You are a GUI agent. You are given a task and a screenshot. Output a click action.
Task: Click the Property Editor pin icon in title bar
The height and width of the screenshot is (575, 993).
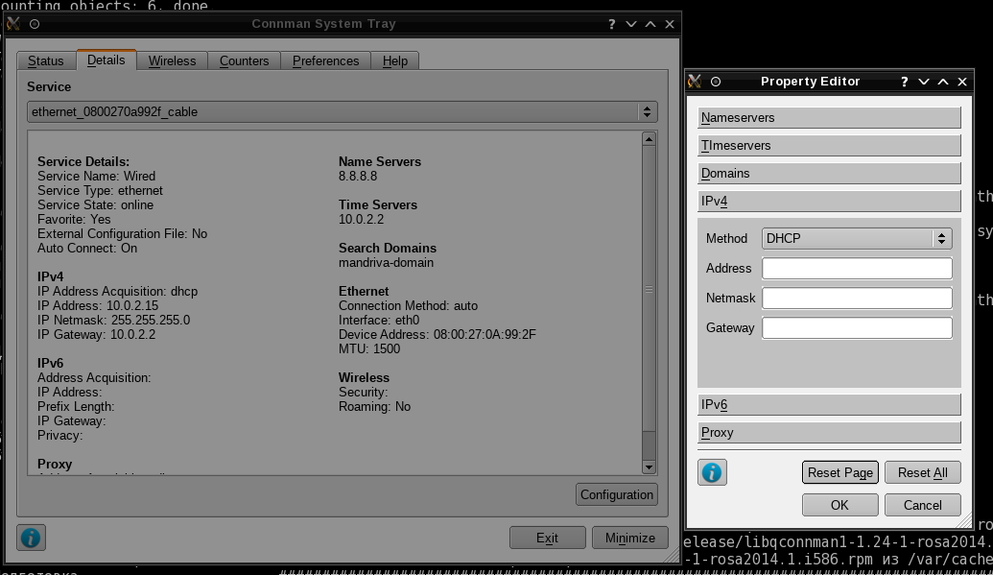pos(716,82)
